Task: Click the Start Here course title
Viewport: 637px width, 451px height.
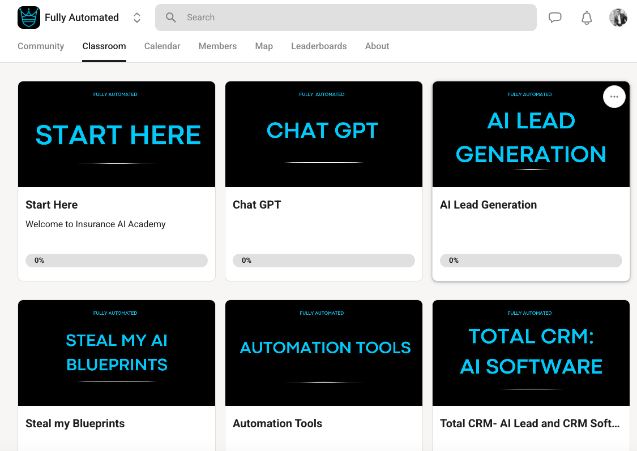Action: [x=52, y=205]
